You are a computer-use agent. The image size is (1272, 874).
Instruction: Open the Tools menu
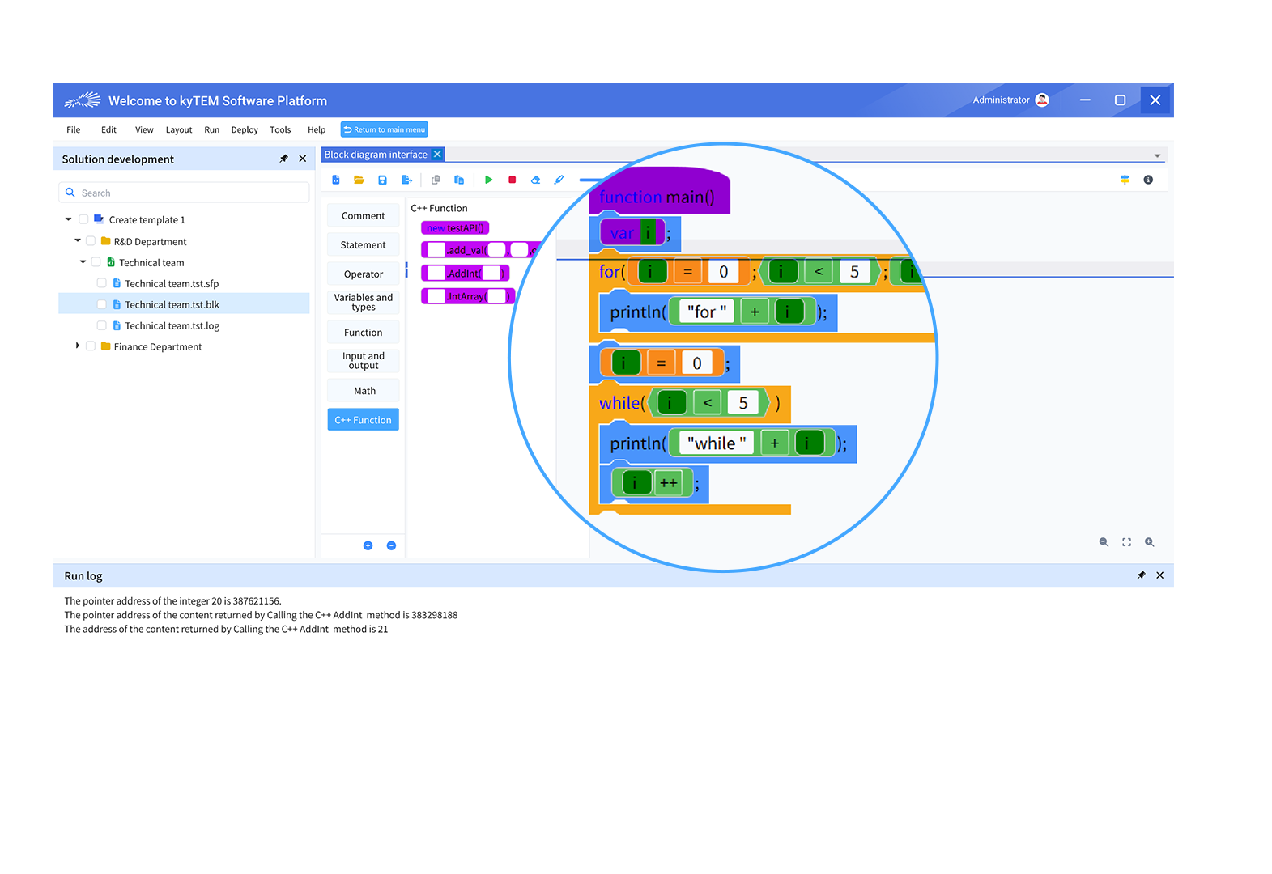pyautogui.click(x=280, y=129)
